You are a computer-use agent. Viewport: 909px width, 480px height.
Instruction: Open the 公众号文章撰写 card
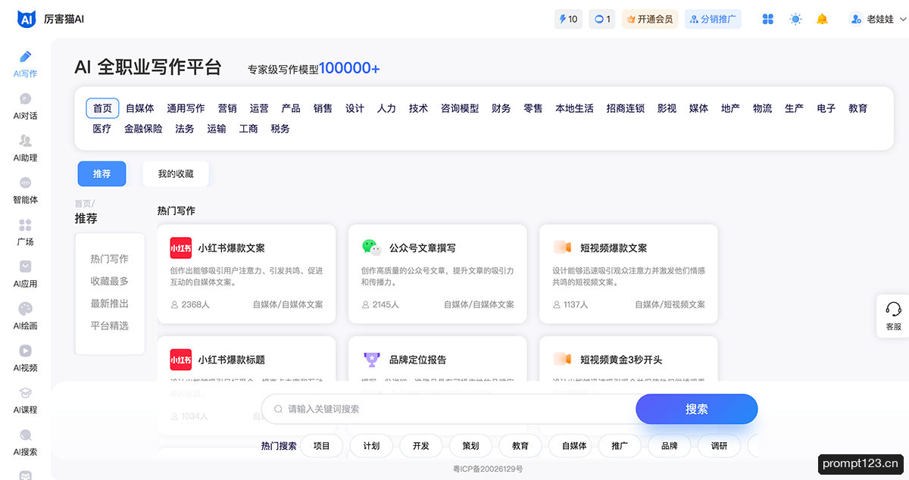pyautogui.click(x=438, y=274)
